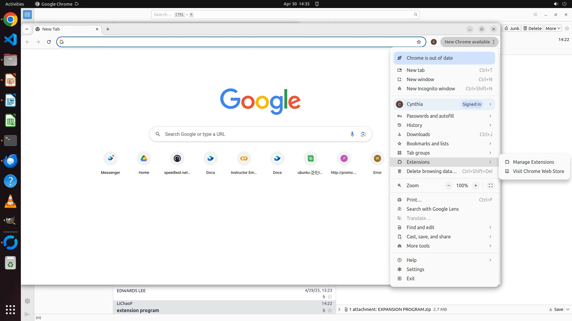Open the Messenger shortcut icon
The width and height of the screenshot is (572, 321).
tap(111, 159)
